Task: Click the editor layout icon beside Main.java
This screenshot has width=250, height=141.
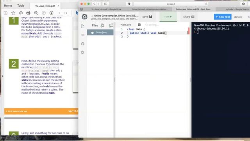Action: (x=139, y=25)
